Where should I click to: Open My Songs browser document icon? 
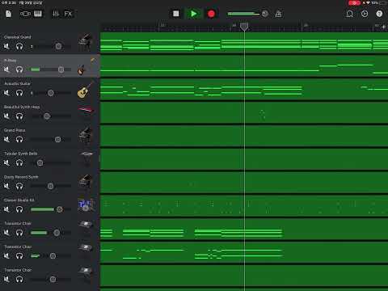tap(8, 14)
